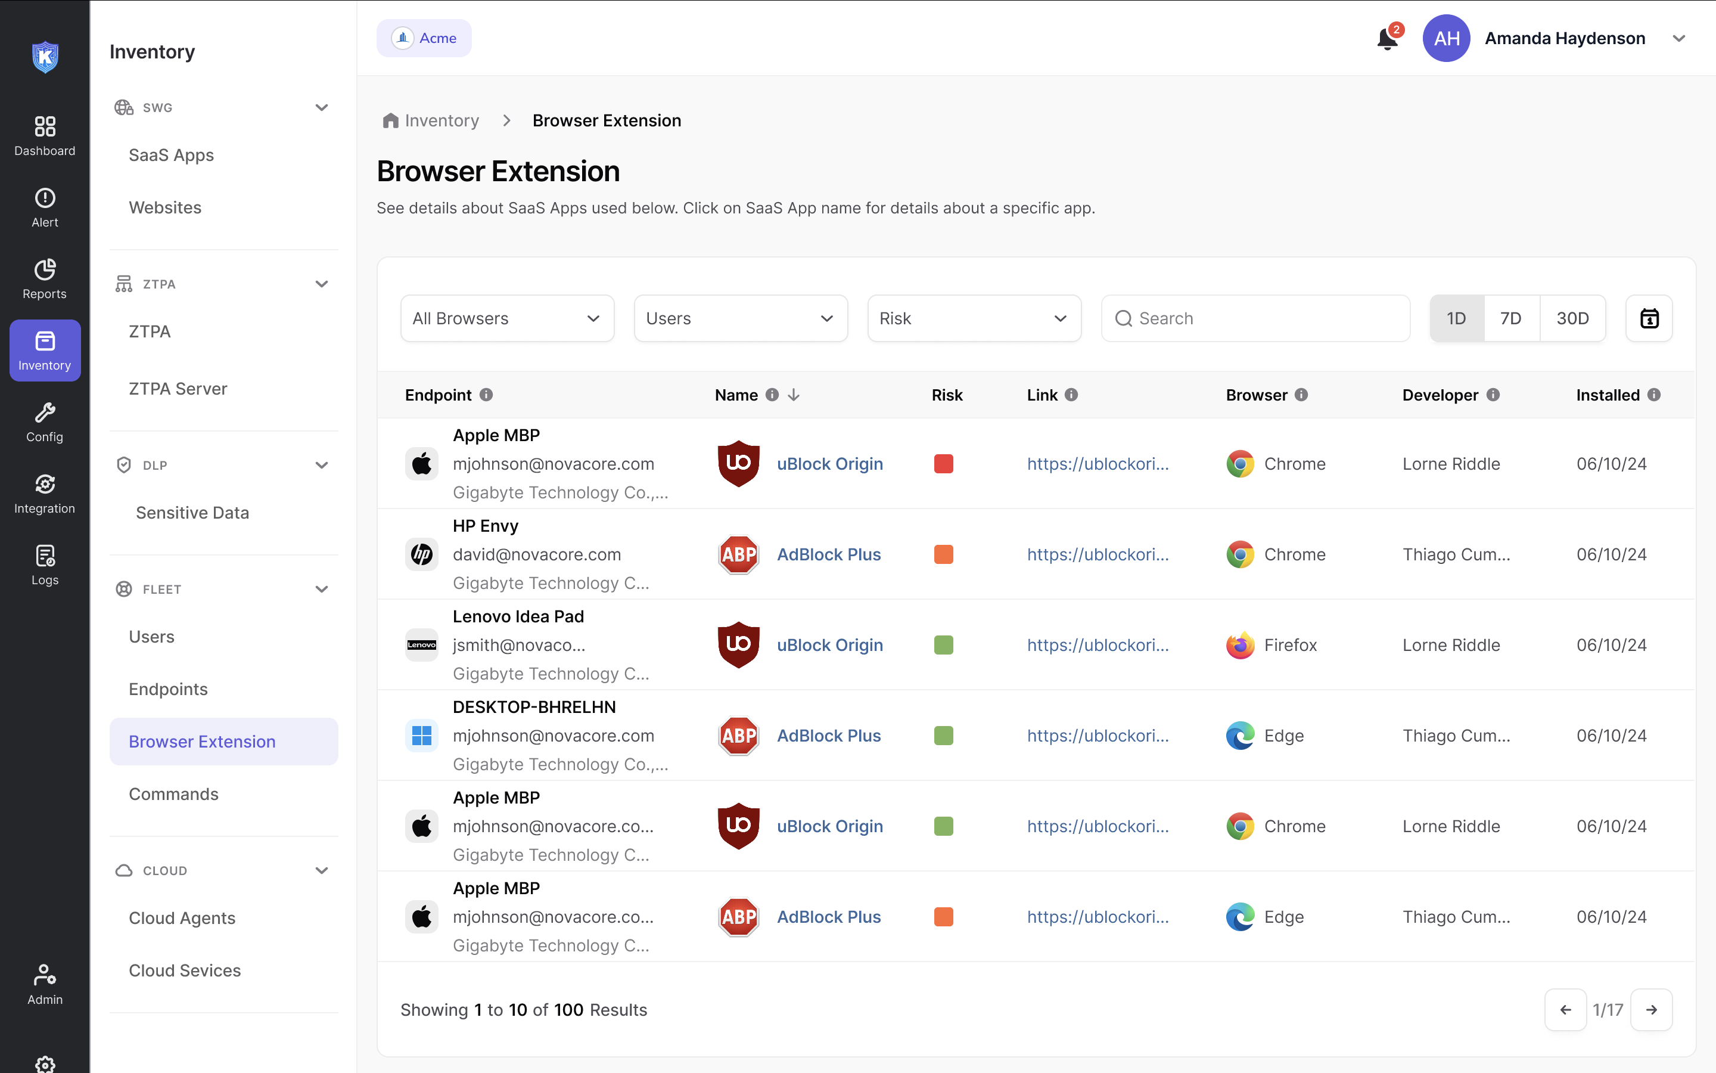Screen dimensions: 1716x1073
Task: Select the 1D time range option
Action: click(x=1456, y=319)
